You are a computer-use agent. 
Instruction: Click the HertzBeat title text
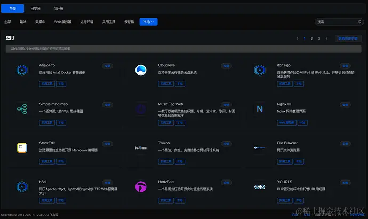click(x=166, y=182)
